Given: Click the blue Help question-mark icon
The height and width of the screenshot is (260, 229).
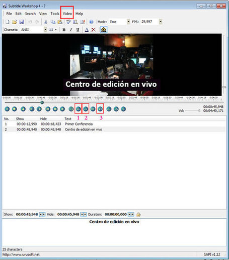Looking at the screenshot, I should pos(91,22).
